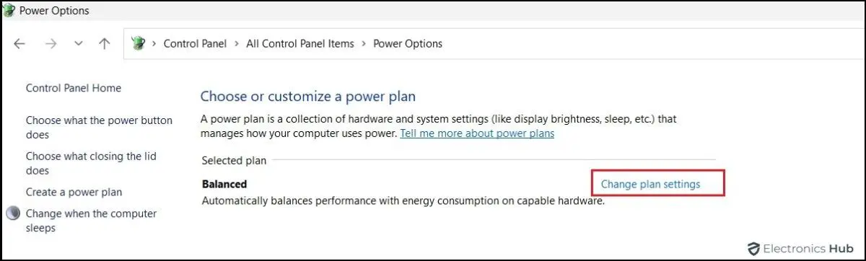Image resolution: width=866 pixels, height=261 pixels.
Task: Select the Control Panel breadcrumb
Action: tap(195, 44)
